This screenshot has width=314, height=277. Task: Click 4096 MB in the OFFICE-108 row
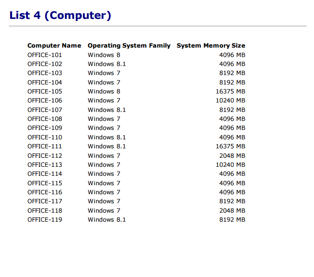coord(232,119)
